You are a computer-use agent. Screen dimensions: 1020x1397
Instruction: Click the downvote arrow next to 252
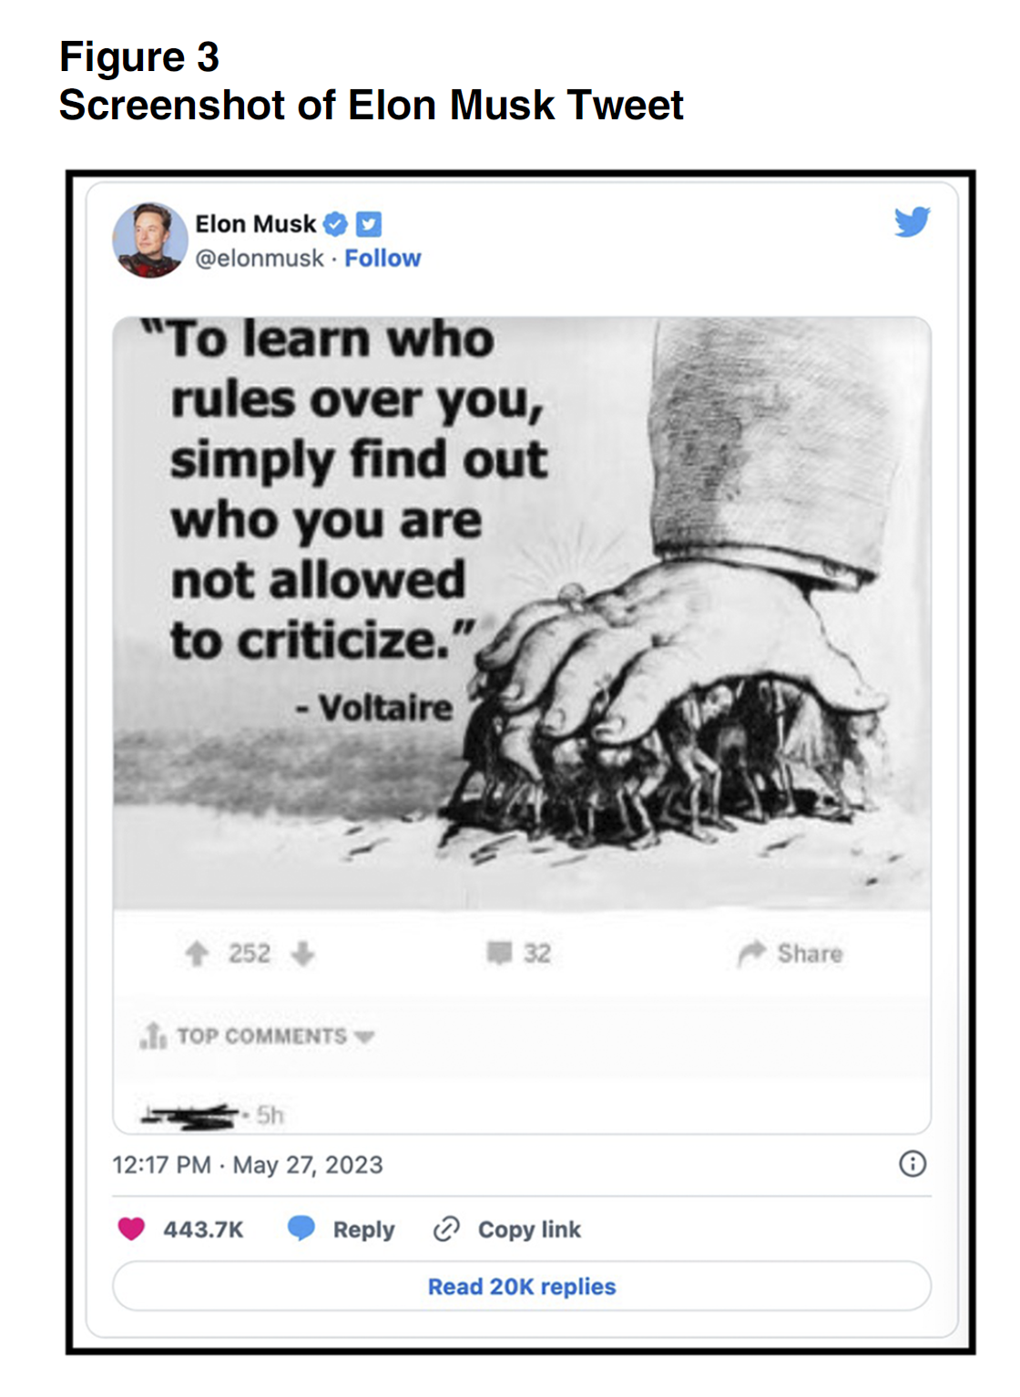303,953
